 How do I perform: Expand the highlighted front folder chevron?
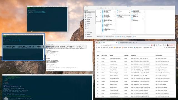click(130, 15)
